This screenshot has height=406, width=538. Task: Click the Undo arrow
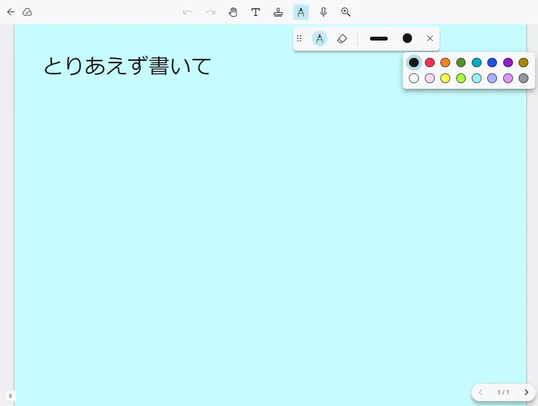(x=187, y=12)
